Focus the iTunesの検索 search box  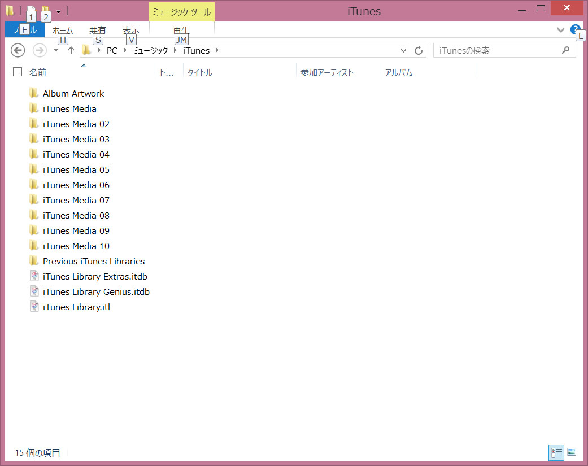[504, 50]
